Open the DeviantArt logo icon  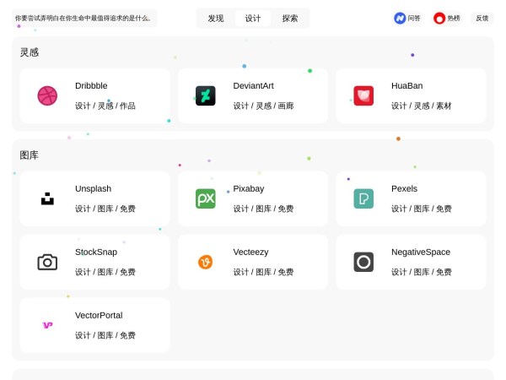(x=205, y=95)
